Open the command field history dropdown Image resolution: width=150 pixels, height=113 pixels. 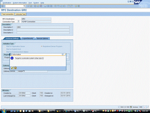[24, 6]
